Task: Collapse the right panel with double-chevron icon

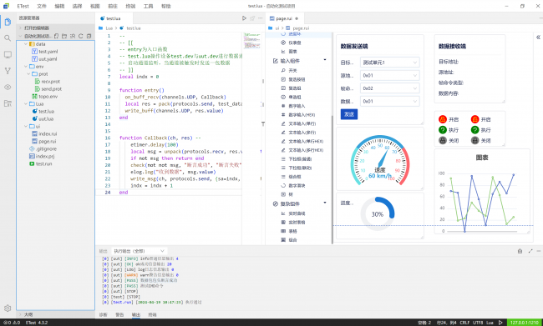Action: pos(538,37)
